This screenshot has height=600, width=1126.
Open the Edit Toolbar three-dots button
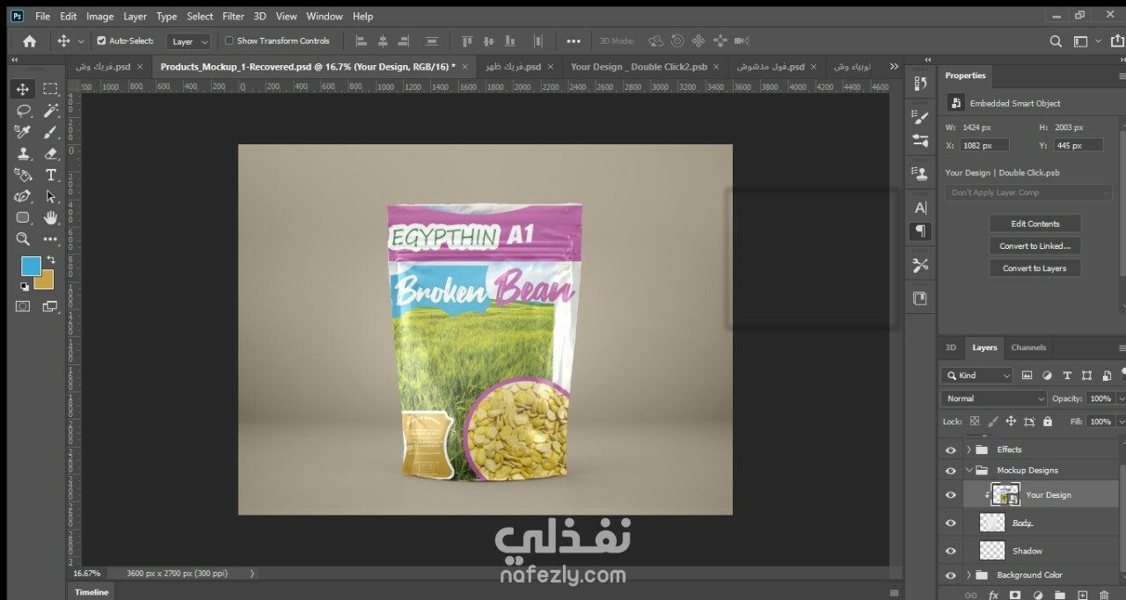(51, 239)
